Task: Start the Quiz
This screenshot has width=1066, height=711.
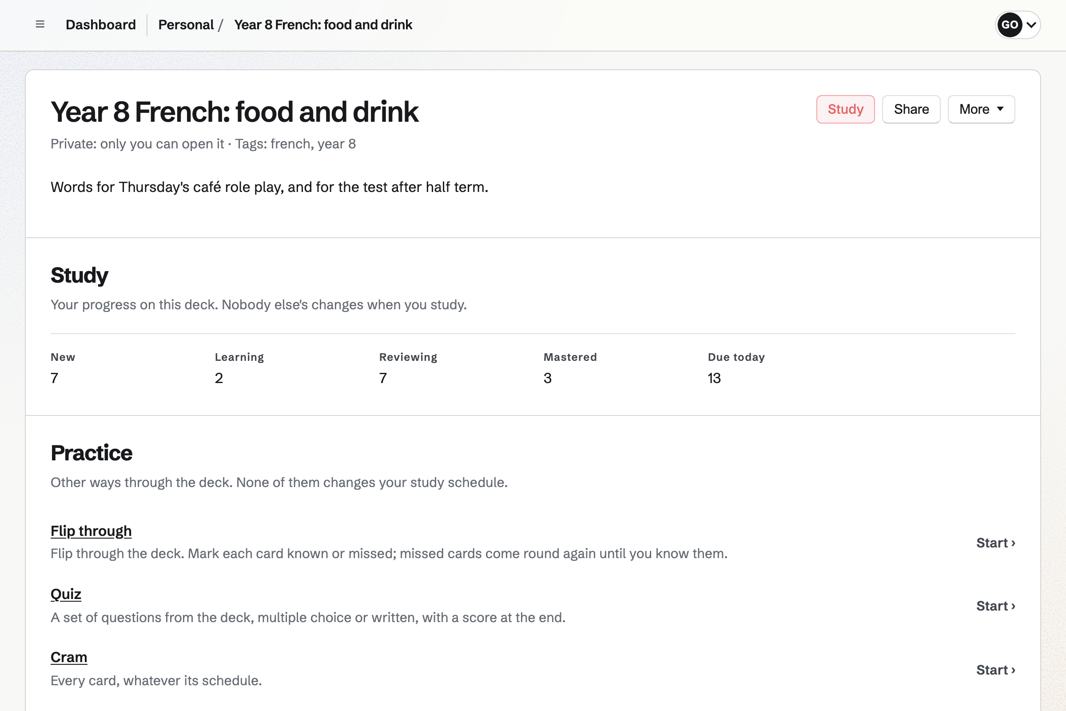Action: coord(996,606)
